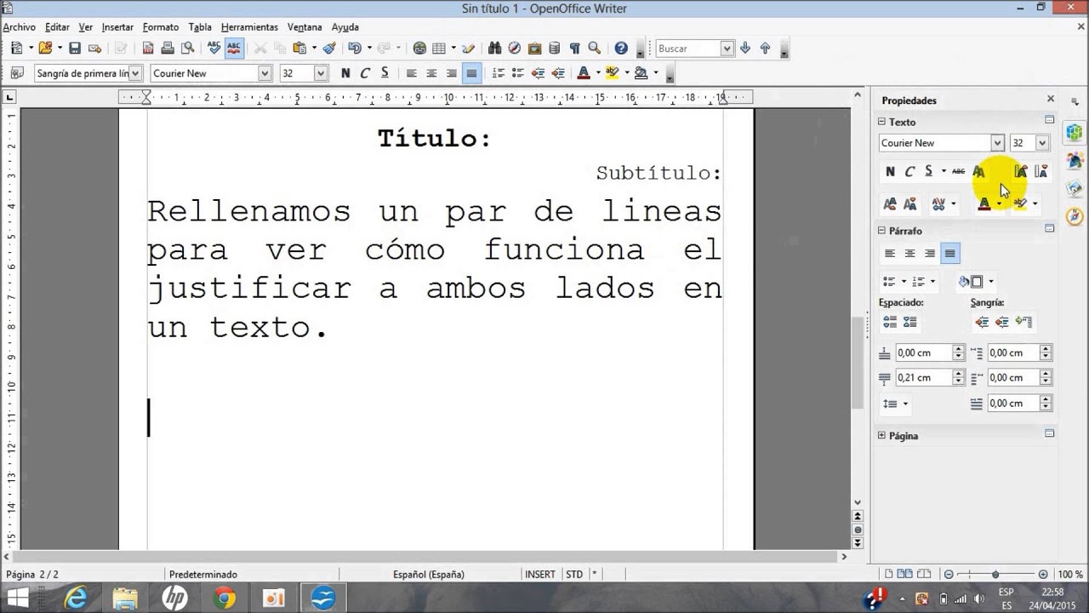Click 100 % zoom level in status bar
The image size is (1089, 613).
tap(1069, 575)
